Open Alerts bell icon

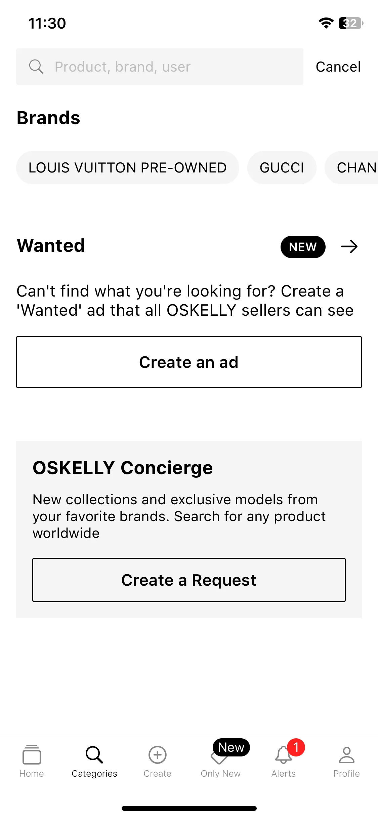point(283,755)
